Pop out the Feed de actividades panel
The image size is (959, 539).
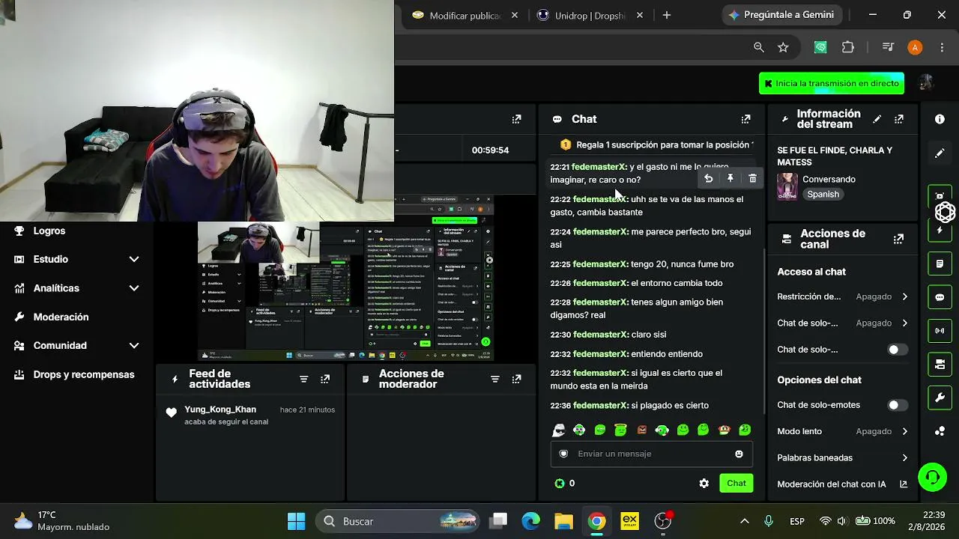[x=325, y=380]
